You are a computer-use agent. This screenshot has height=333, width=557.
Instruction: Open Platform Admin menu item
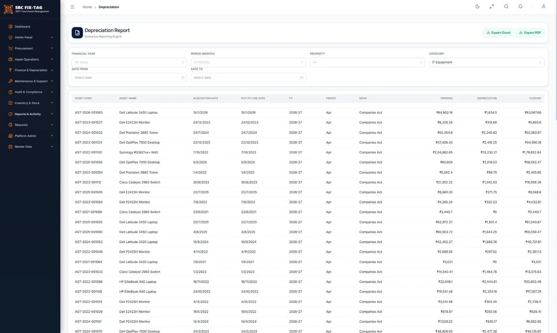[30, 136]
